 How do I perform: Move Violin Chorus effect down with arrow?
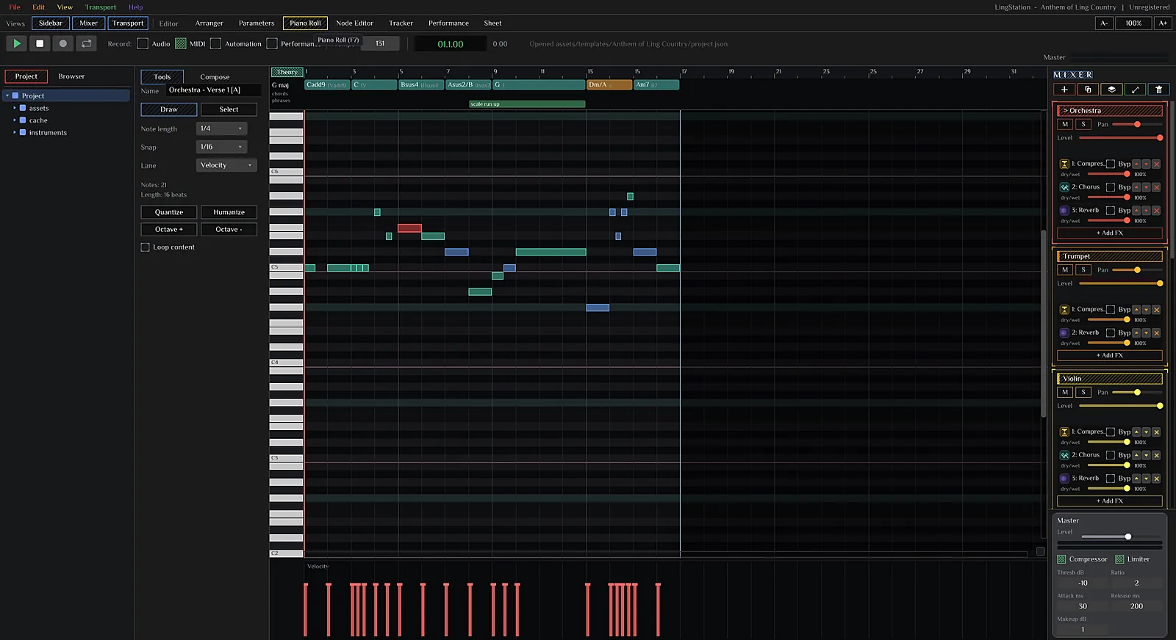pos(1146,455)
